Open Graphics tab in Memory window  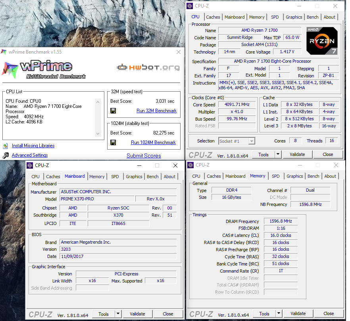tap(294, 176)
